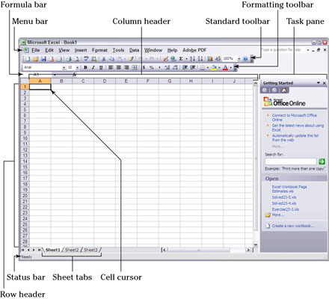Click the task pane Home icon
The width and height of the screenshot is (329, 299).
tap(284, 90)
